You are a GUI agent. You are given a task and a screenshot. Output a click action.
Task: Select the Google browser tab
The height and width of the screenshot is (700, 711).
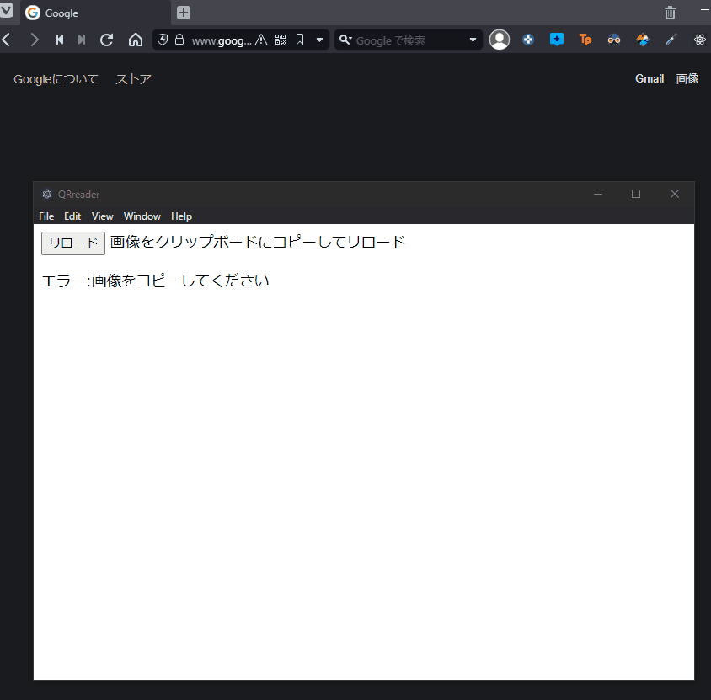point(95,13)
